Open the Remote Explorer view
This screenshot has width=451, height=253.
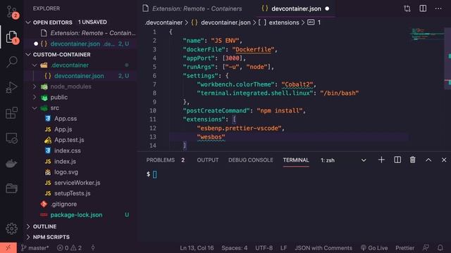[11, 138]
